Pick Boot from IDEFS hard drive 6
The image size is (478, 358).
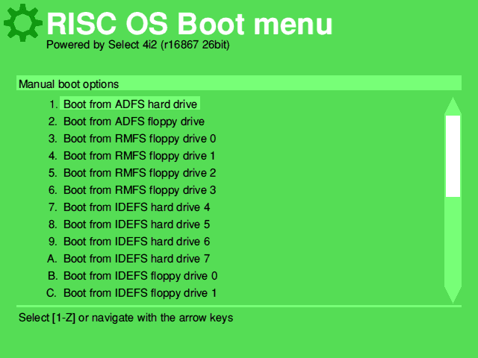tap(137, 242)
